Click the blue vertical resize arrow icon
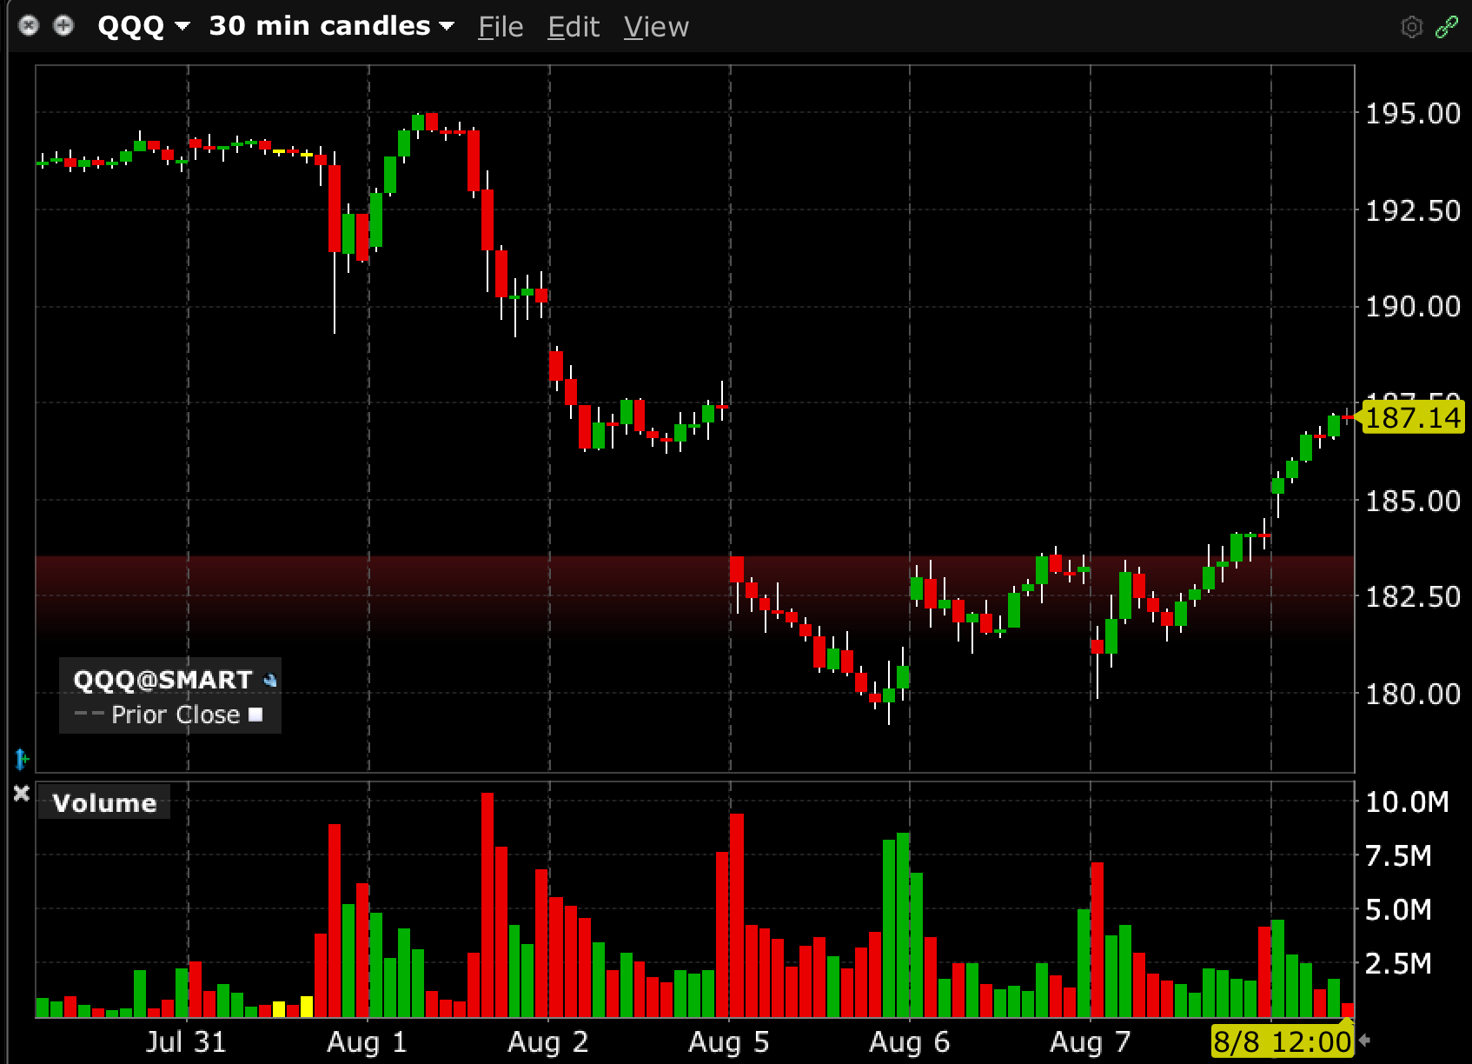This screenshot has width=1472, height=1064. coord(22,759)
